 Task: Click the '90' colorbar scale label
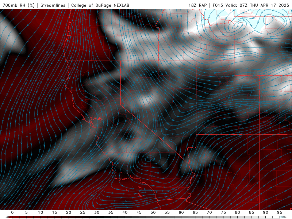tap(265, 212)
